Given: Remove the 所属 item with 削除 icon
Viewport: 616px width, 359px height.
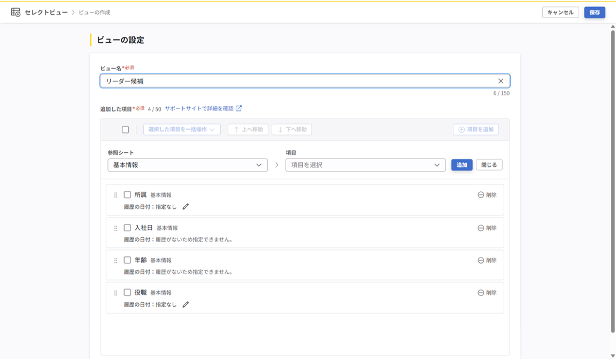Looking at the screenshot, I should (x=487, y=194).
